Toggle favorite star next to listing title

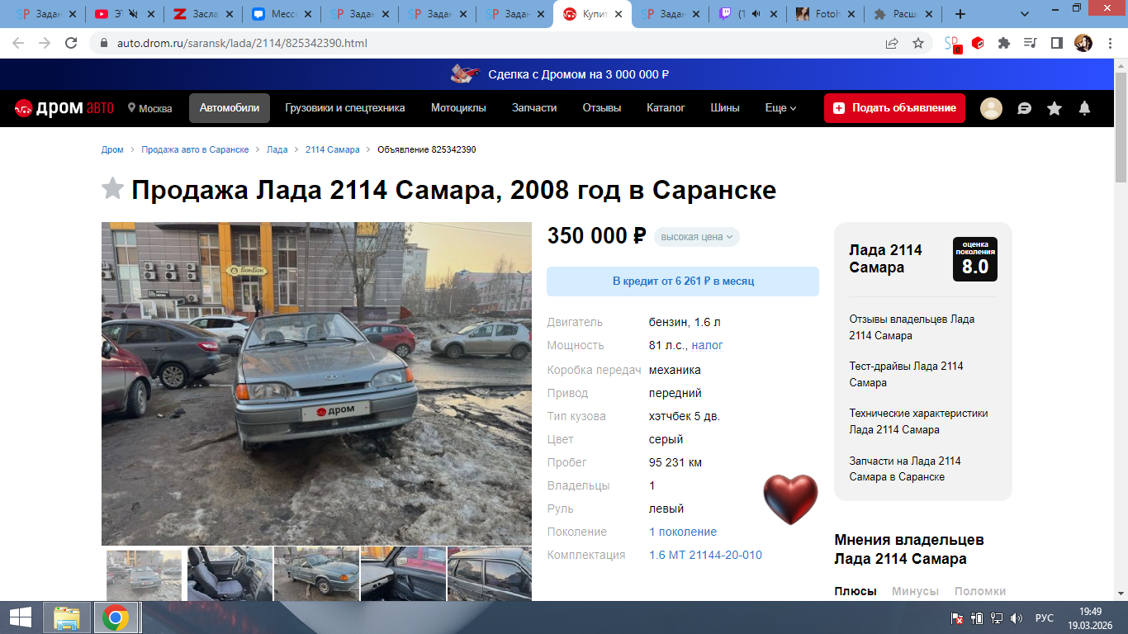click(x=112, y=189)
